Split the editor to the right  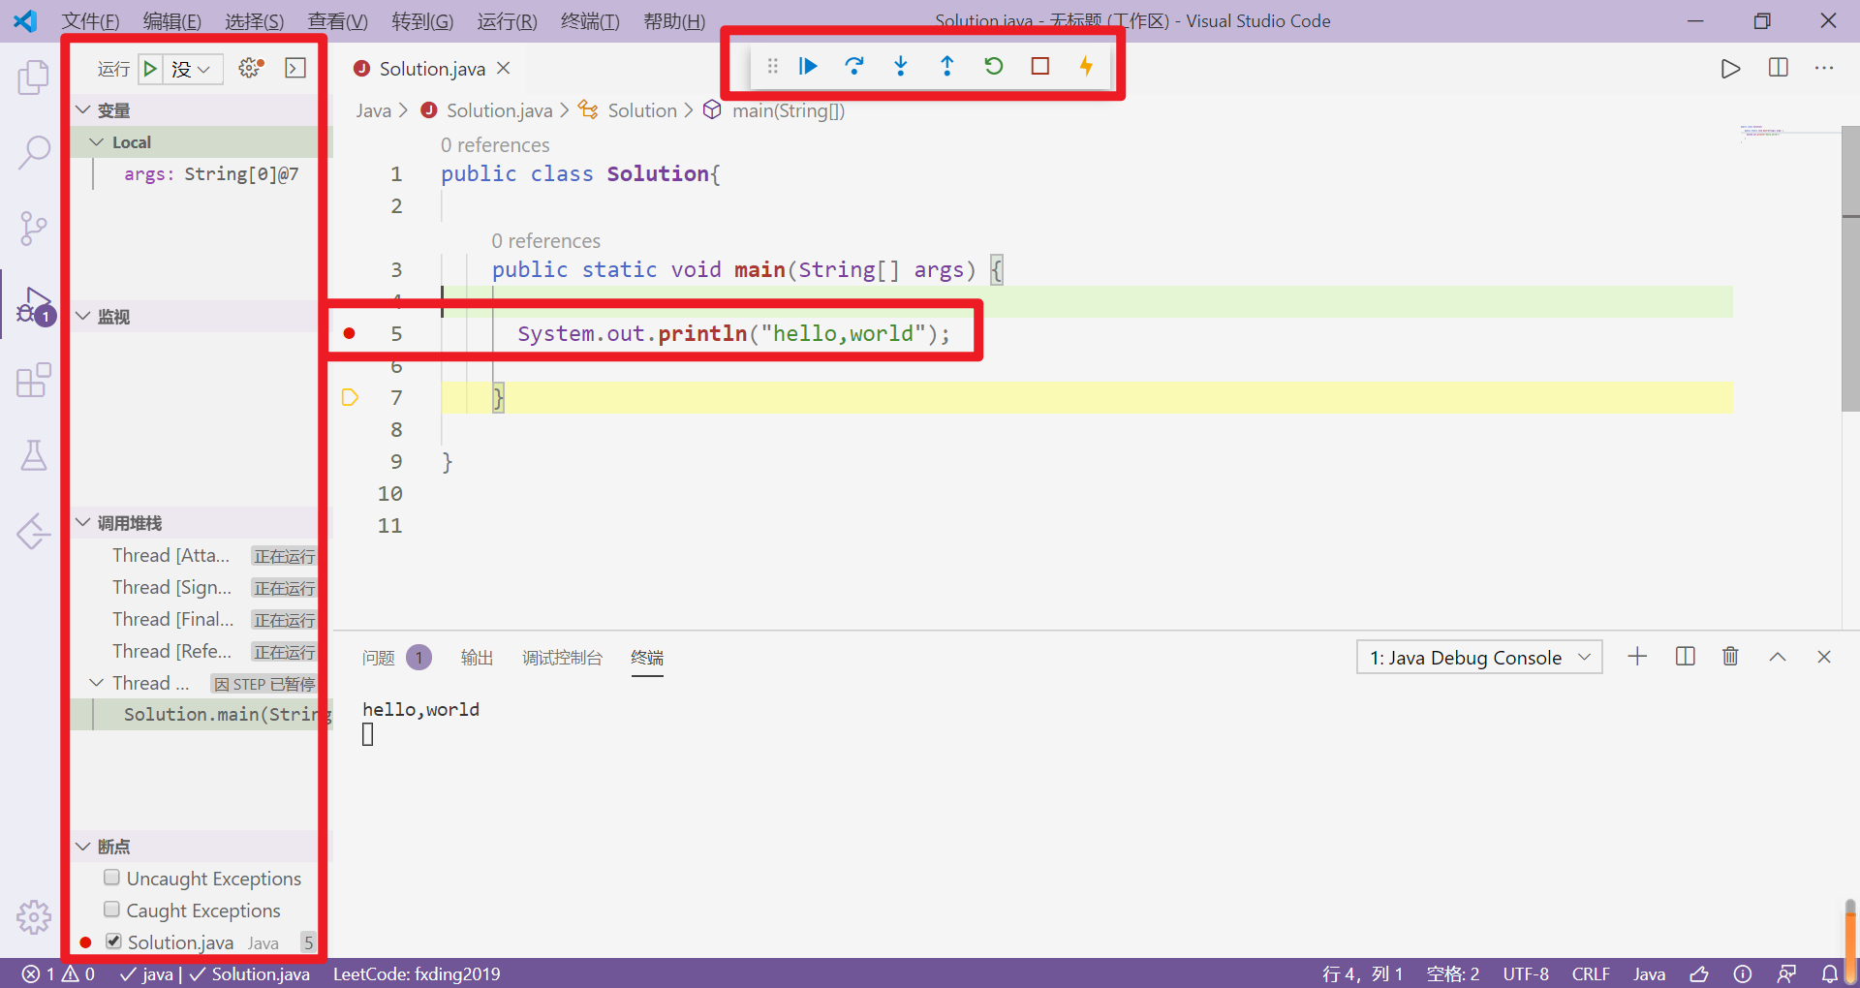pyautogui.click(x=1779, y=68)
